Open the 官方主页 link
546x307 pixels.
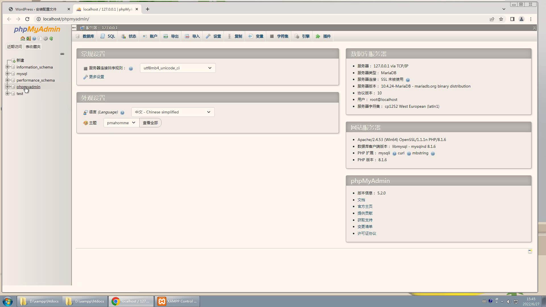365,206
